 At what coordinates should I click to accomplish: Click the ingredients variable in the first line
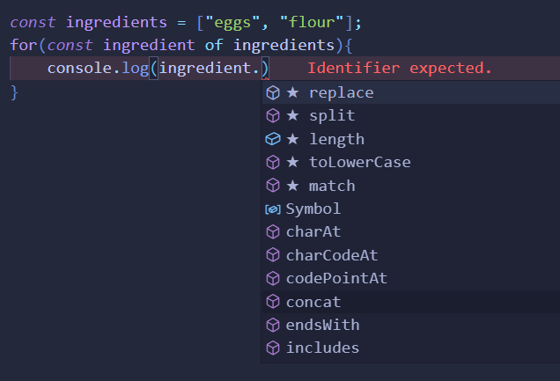[x=116, y=23]
